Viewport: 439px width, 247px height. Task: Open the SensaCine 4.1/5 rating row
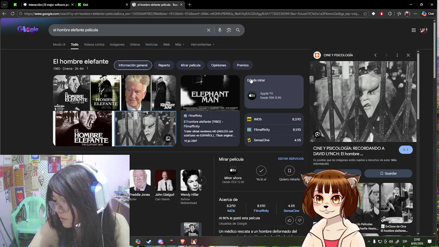point(274,140)
